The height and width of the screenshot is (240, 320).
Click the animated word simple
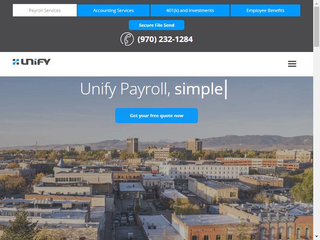tap(198, 89)
